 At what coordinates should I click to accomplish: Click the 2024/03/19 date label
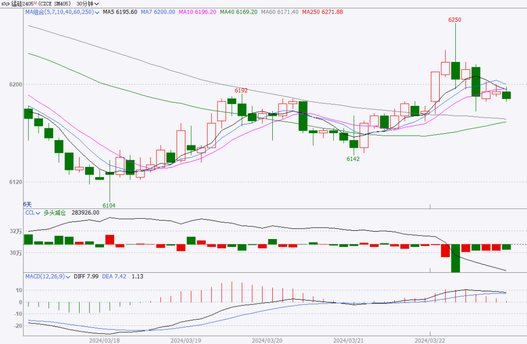coord(186,340)
